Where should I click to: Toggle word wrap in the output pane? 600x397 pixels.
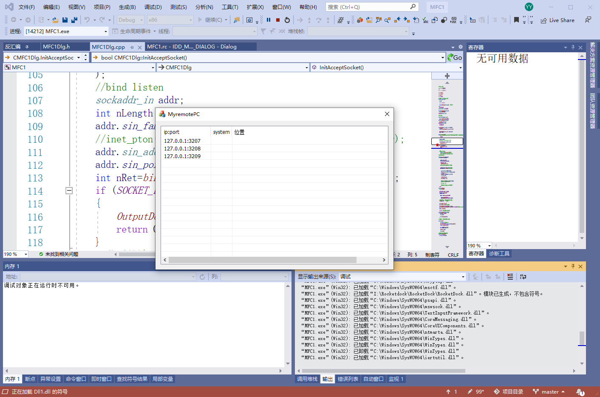tap(523, 277)
